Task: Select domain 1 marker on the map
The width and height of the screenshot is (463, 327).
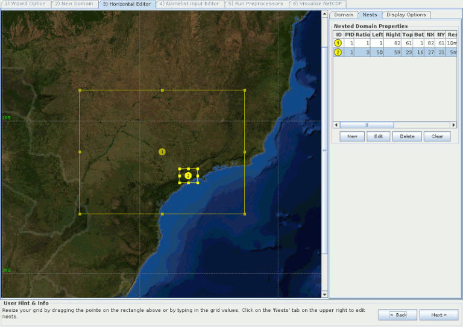Action: point(162,152)
